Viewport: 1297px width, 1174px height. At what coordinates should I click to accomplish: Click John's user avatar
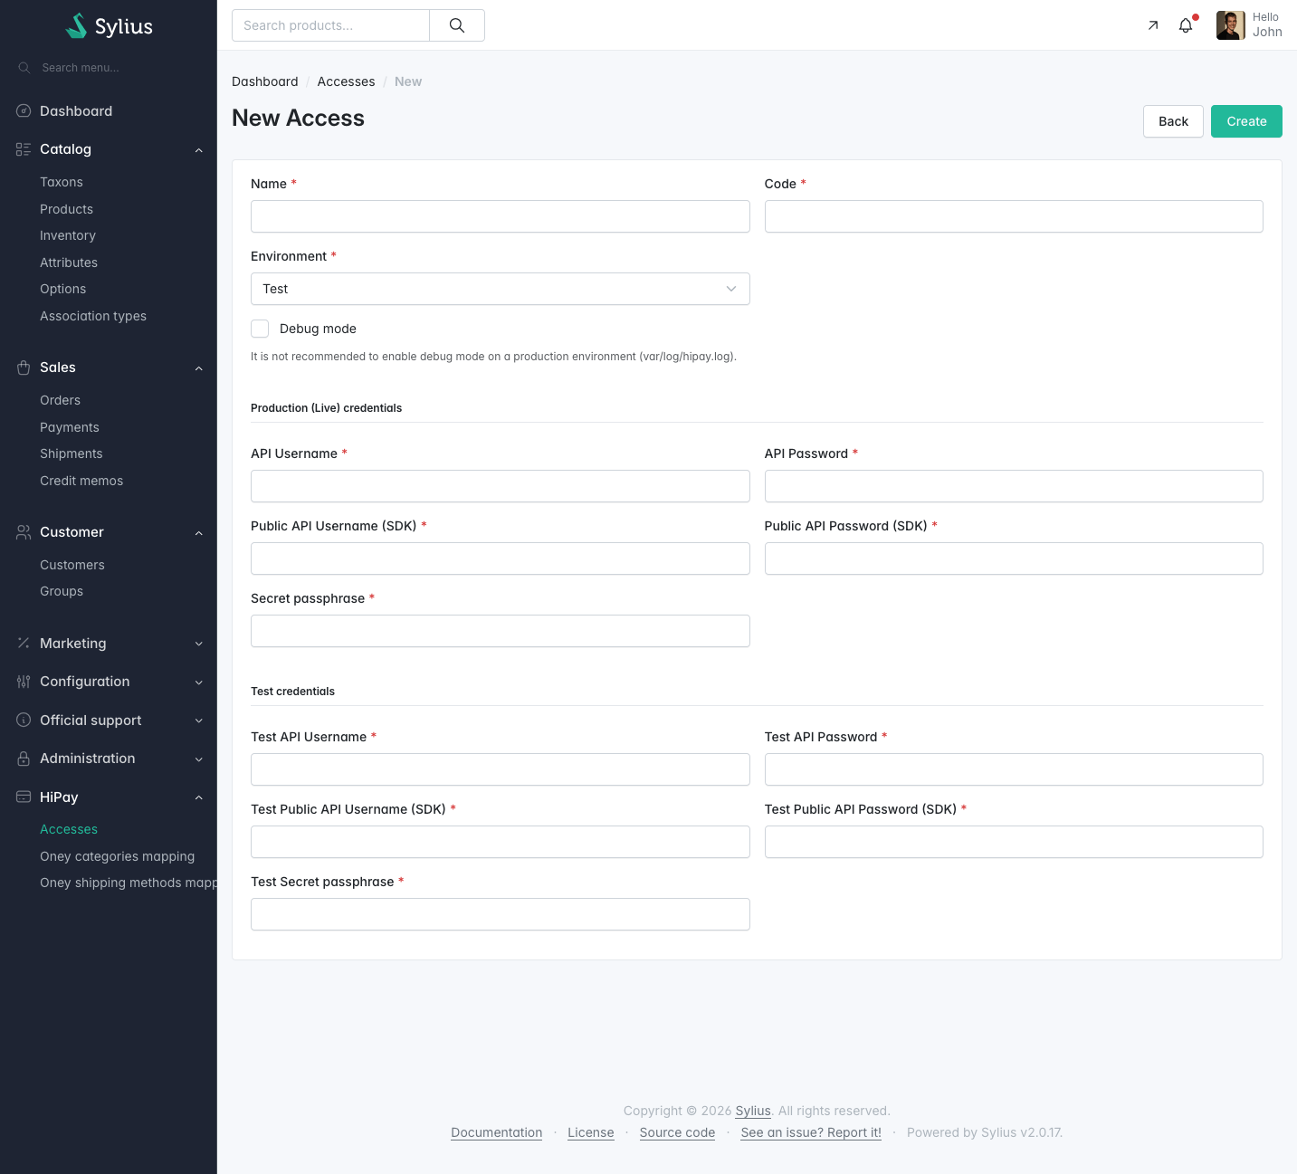point(1230,25)
